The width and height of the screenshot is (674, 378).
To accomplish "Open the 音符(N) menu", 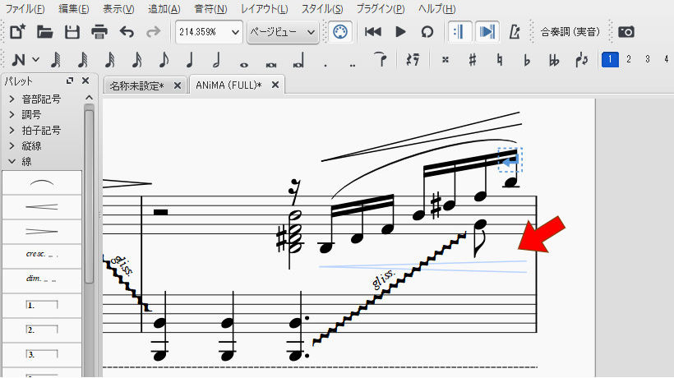I will [210, 8].
